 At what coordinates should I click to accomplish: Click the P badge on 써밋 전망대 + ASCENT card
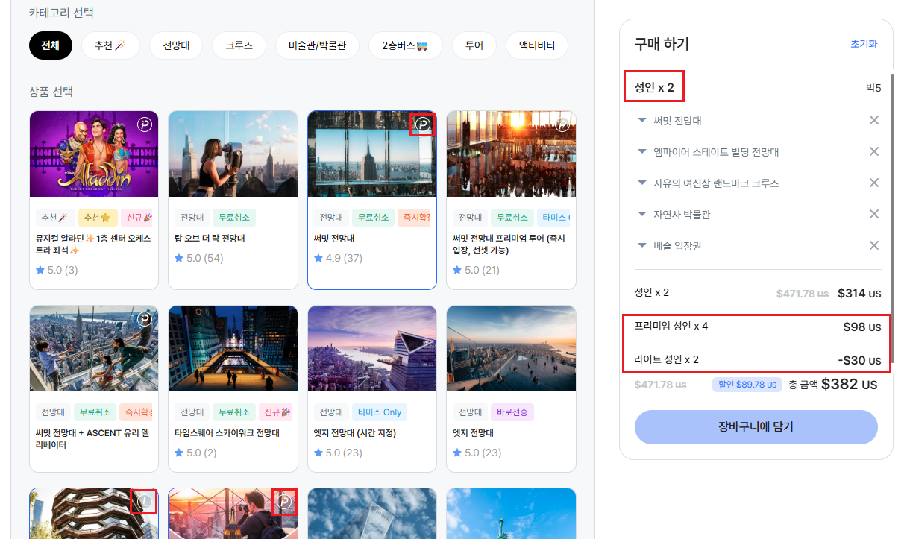145,319
